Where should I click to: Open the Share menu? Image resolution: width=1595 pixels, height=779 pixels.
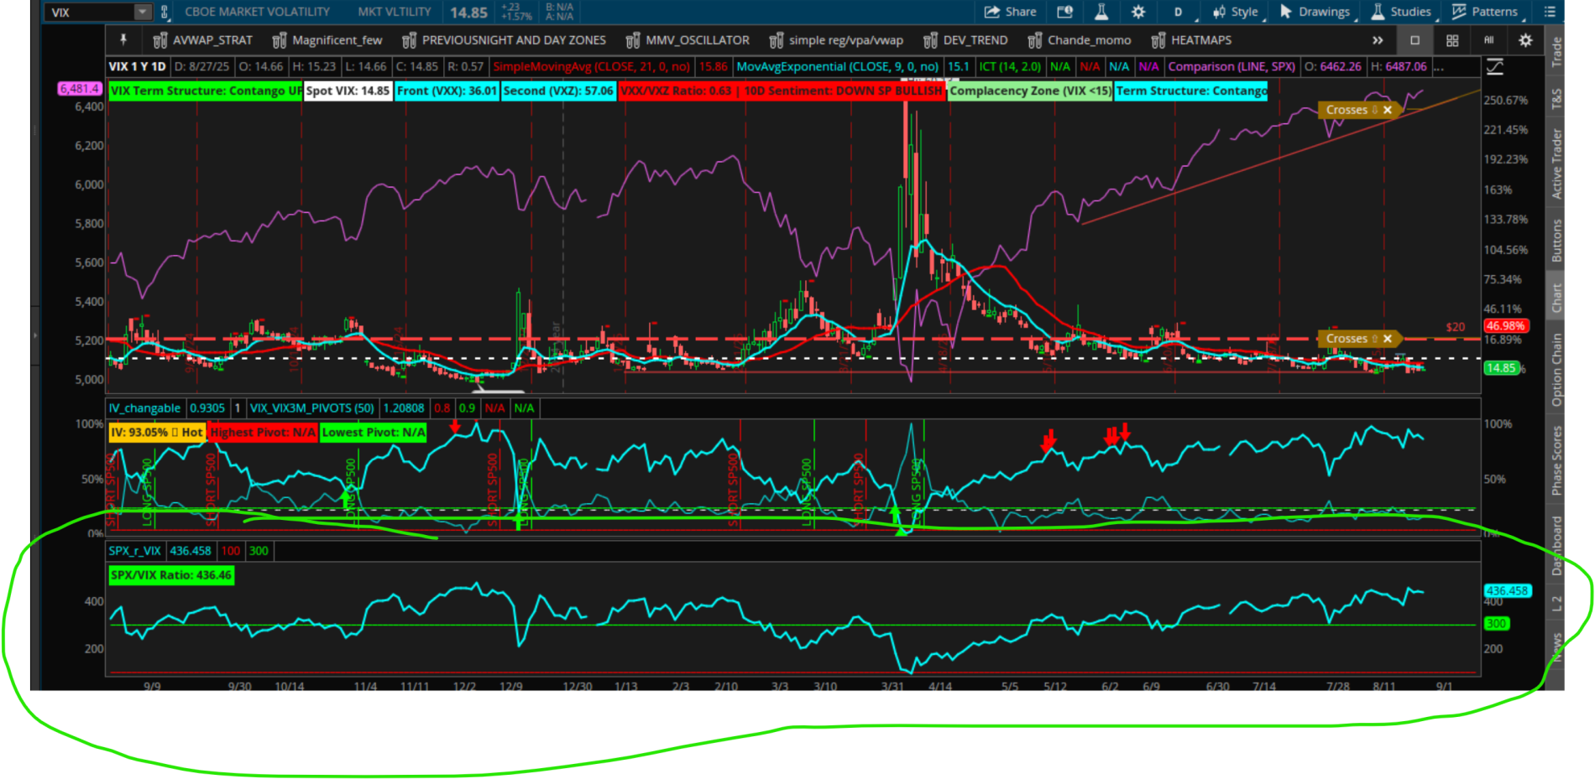point(1010,12)
